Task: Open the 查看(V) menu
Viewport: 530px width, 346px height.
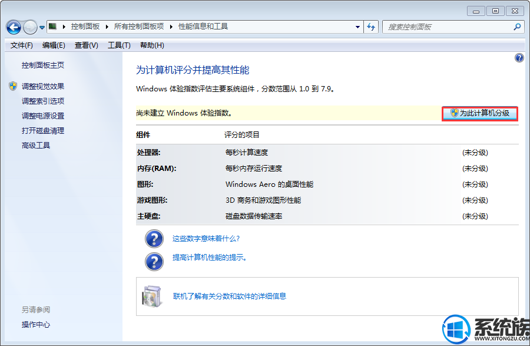Action: click(x=86, y=45)
